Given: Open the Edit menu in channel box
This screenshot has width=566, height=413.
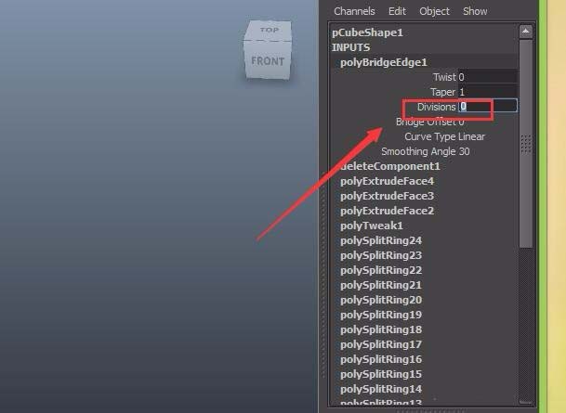Looking at the screenshot, I should click(397, 11).
